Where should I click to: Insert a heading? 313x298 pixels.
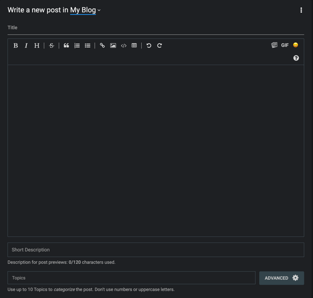pyautogui.click(x=37, y=46)
